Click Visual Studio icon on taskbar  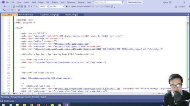click(66, 105)
